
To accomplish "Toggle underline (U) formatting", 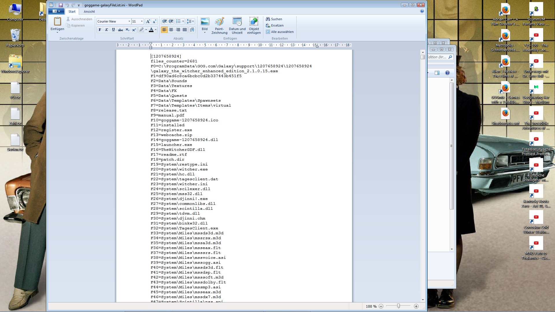I will coord(113,30).
